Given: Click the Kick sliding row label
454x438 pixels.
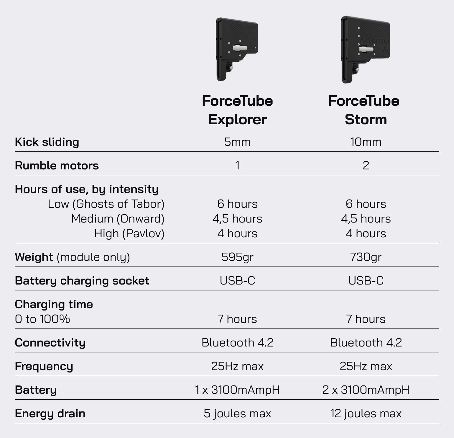Looking at the screenshot, I should click(x=47, y=142).
